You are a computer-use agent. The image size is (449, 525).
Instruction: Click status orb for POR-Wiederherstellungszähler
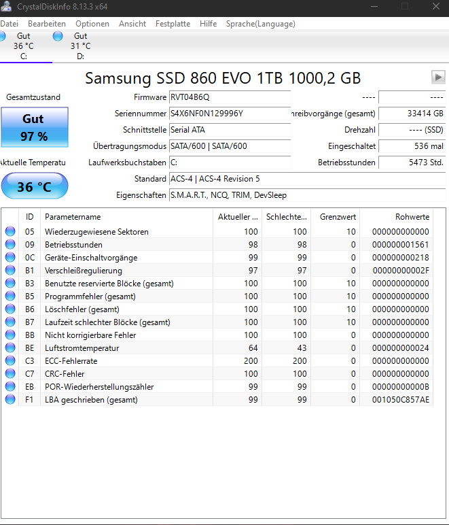tap(10, 386)
